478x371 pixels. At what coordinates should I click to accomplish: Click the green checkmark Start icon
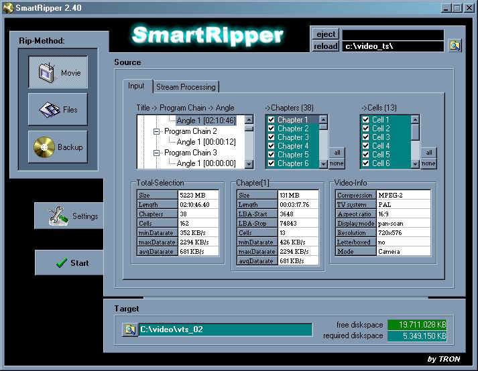[x=62, y=263]
